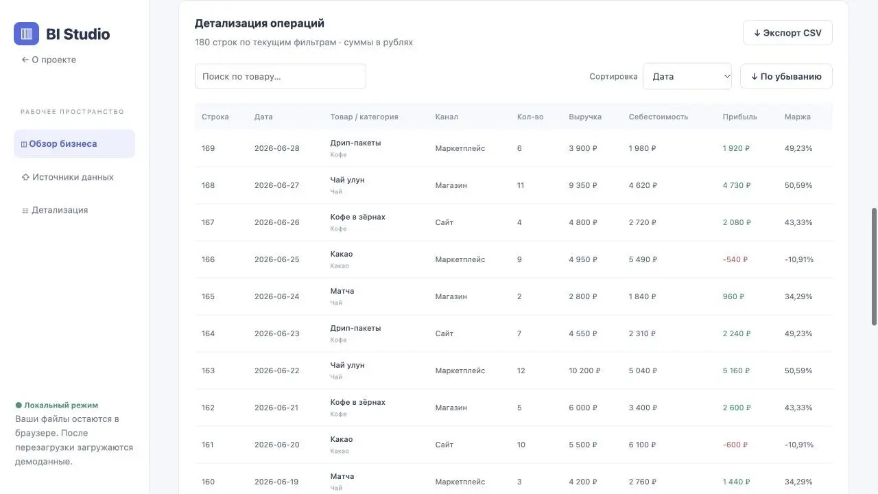Select Чай улун in row 168
This screenshot has width=878, height=494.
[348, 180]
